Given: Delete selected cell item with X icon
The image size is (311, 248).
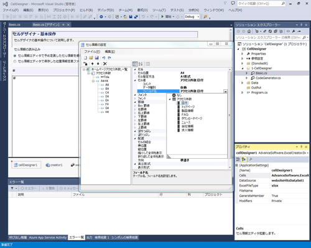Looking at the screenshot, I should click(105, 64).
